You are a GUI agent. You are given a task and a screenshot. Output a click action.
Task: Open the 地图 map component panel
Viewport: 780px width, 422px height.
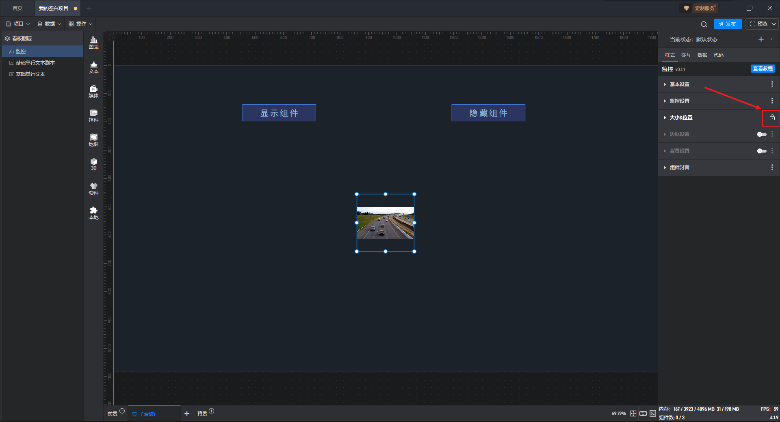pos(93,140)
